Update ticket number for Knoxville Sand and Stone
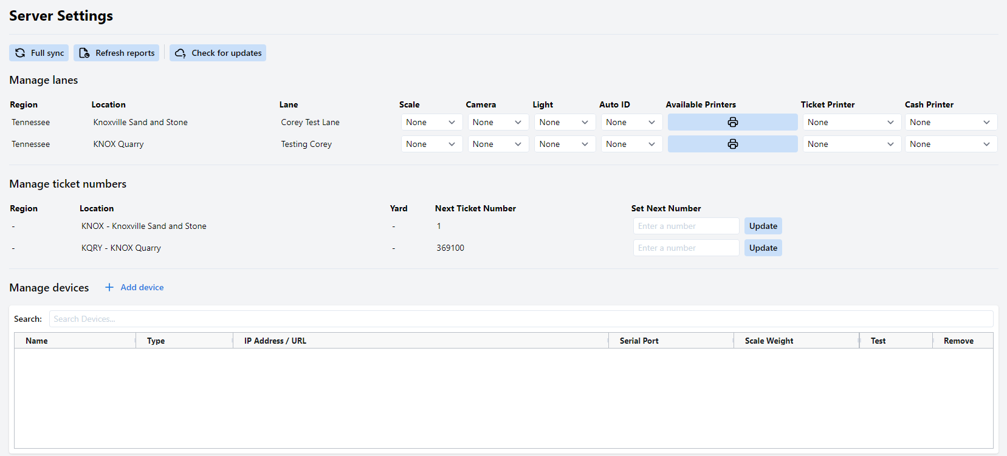The width and height of the screenshot is (1007, 456). (763, 226)
